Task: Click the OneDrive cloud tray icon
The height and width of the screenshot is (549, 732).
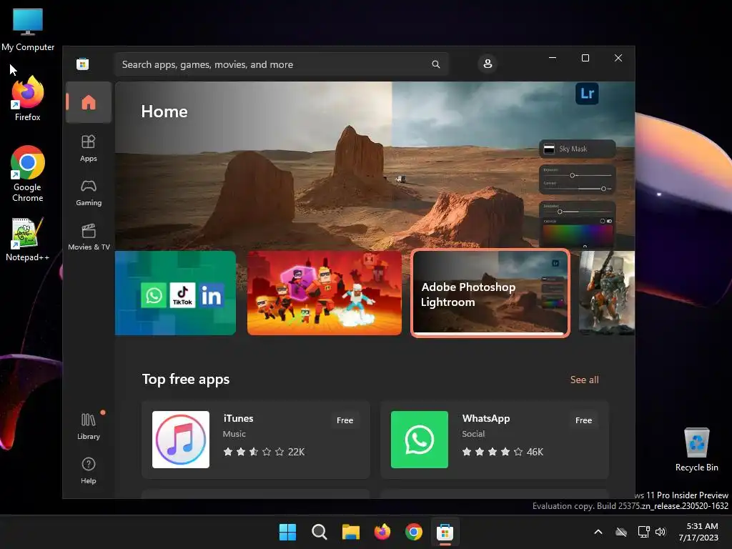Action: [x=621, y=532]
